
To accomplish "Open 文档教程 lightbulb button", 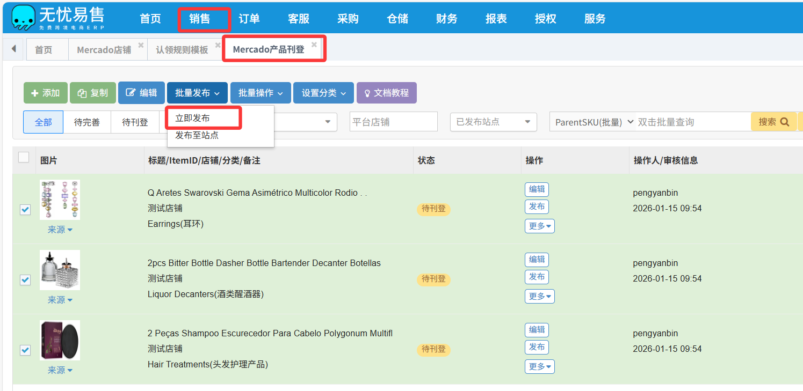I will (x=387, y=93).
